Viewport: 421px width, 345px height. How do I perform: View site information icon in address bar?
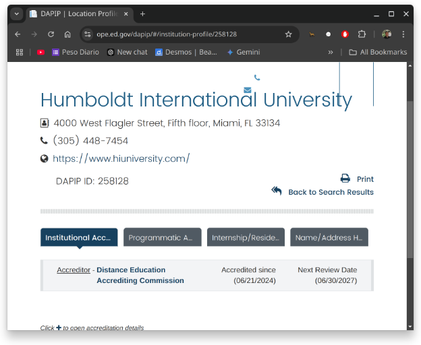click(88, 34)
